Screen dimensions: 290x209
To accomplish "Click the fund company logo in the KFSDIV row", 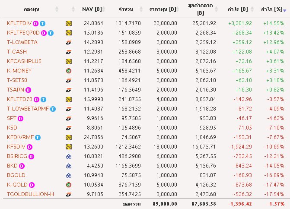I will click(x=69, y=147).
